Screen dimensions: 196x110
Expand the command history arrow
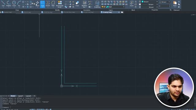click(x=1, y=96)
